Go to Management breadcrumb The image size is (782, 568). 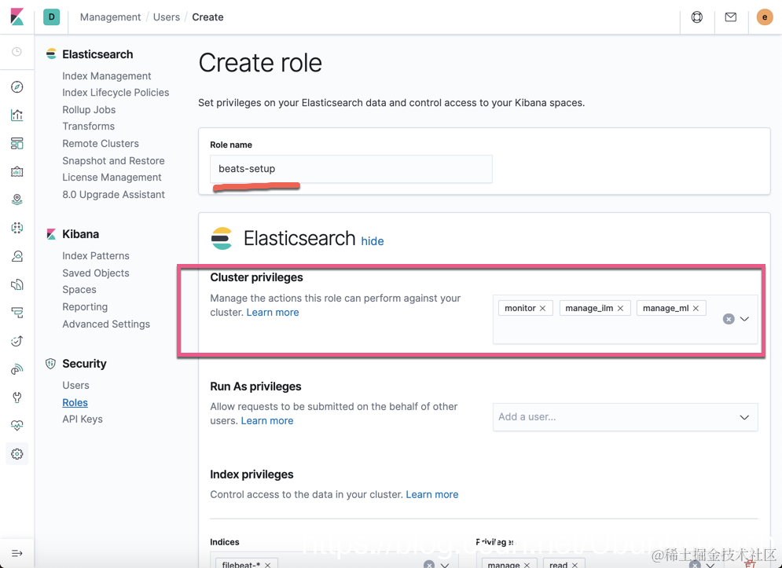click(x=110, y=17)
